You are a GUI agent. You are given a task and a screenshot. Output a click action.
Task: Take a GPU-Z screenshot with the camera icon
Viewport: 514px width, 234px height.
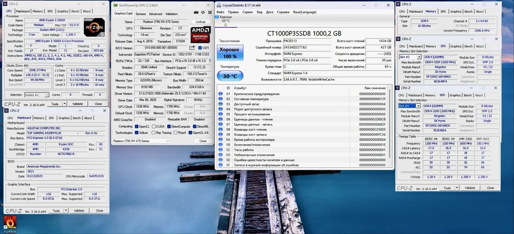tap(196, 13)
